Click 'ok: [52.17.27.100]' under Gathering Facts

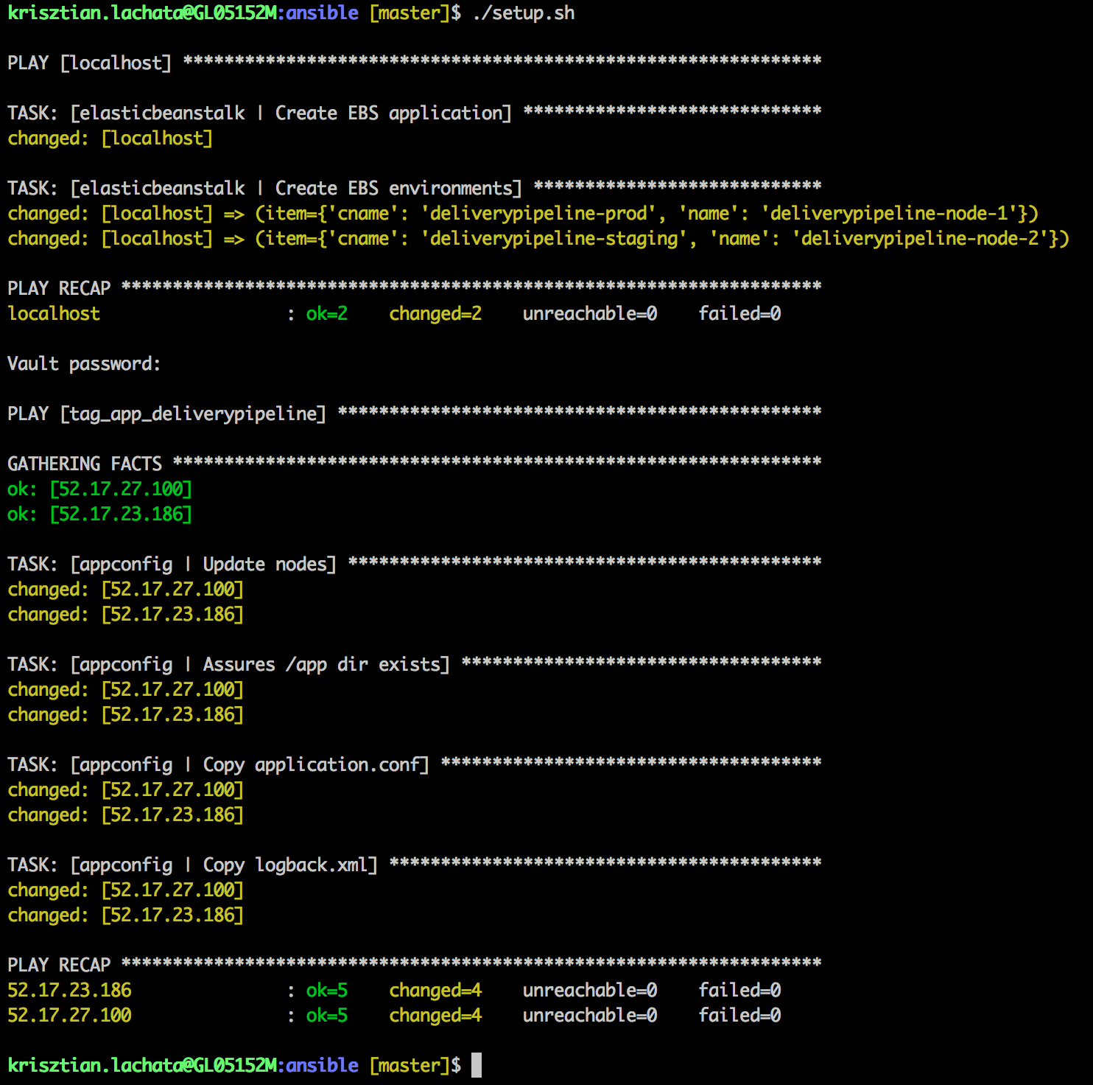point(100,489)
